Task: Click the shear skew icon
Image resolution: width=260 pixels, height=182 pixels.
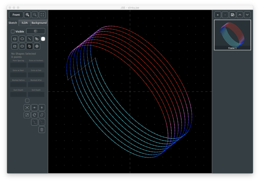Action: click(x=42, y=115)
